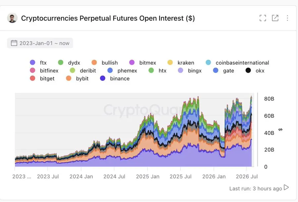
Task: Open the three-dot more options menu
Action: [287, 18]
